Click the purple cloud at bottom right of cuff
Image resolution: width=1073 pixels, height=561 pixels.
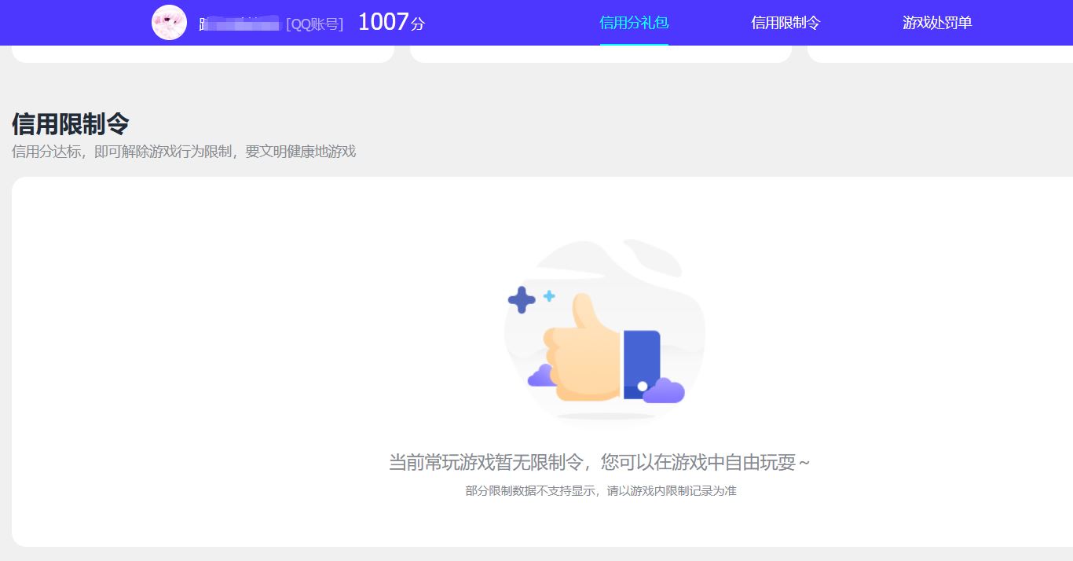coord(665,390)
